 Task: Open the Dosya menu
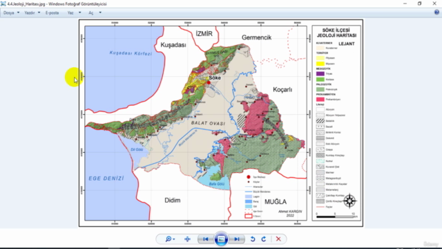11,12
